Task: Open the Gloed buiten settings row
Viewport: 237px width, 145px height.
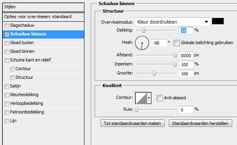Action: pyautogui.click(x=43, y=43)
